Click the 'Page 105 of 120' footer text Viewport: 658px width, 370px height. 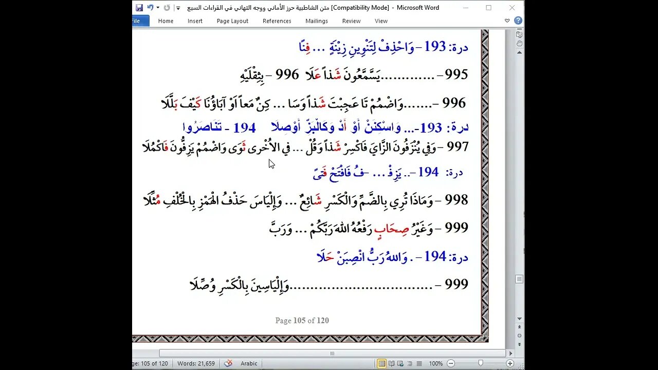pyautogui.click(x=302, y=320)
